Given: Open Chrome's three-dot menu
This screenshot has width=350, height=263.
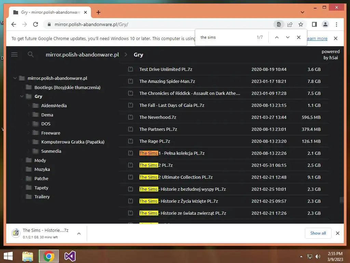Looking at the screenshot, I should point(336,24).
